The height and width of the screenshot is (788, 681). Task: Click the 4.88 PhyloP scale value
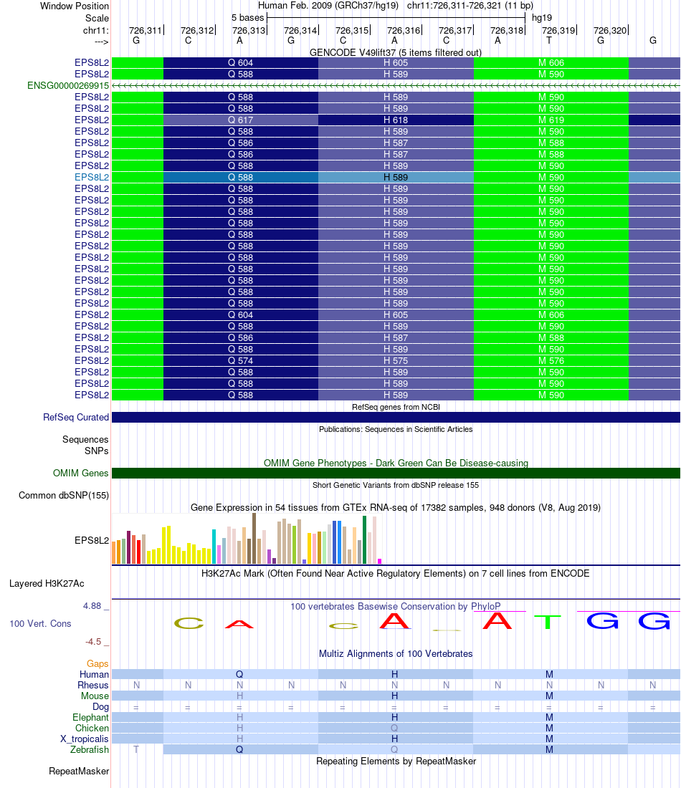coord(92,605)
